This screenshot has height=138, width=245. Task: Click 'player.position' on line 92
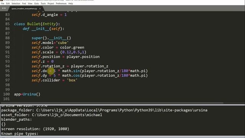(x=83, y=57)
